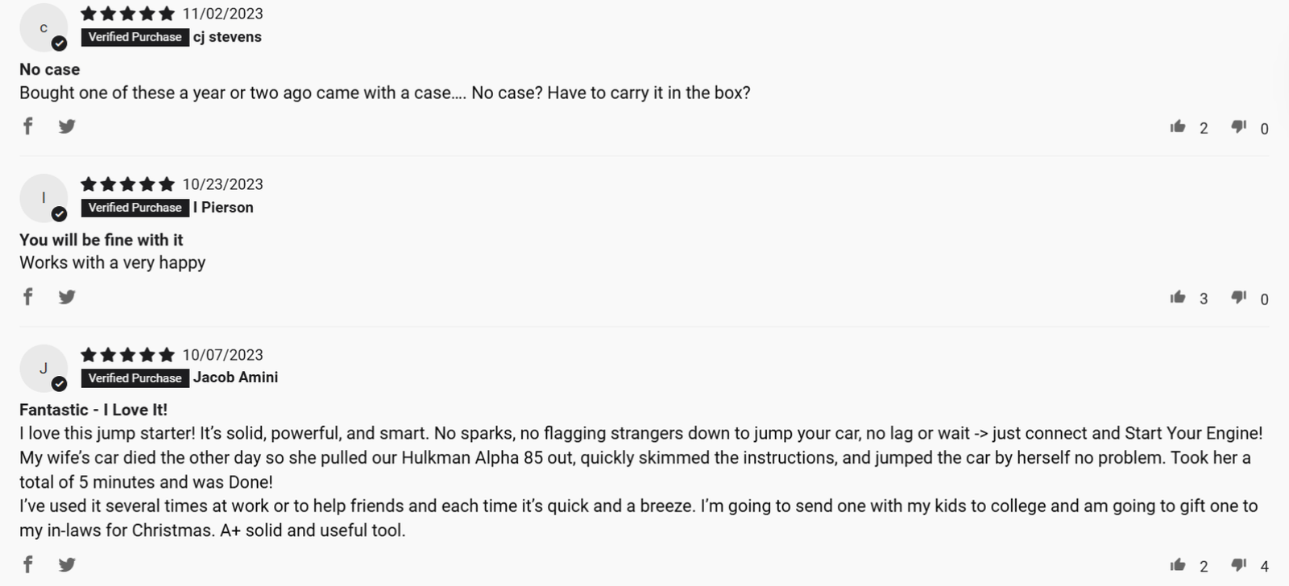Like the "Fantastic - I Love It!" review

tap(1178, 564)
